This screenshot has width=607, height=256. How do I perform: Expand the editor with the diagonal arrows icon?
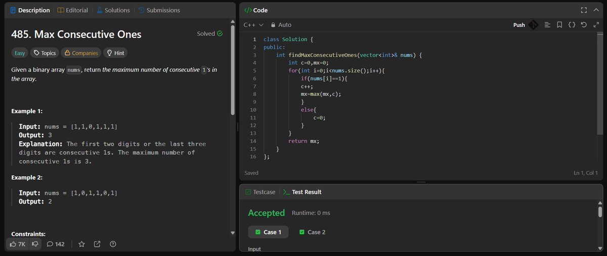click(x=596, y=25)
